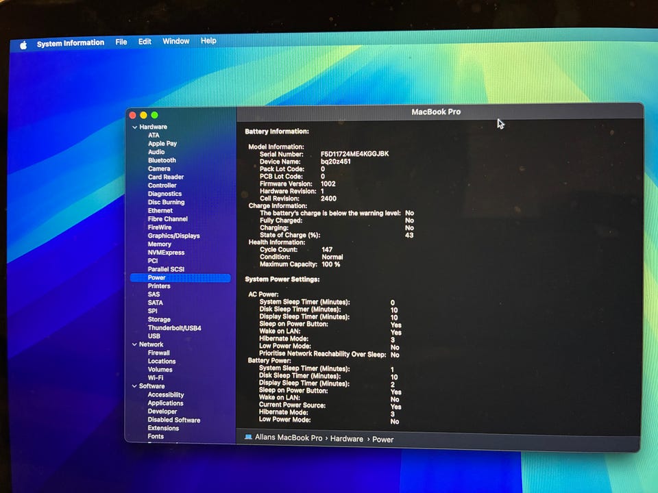This screenshot has width=658, height=493.
Task: Click device name bq20z451
Action: tap(335, 162)
